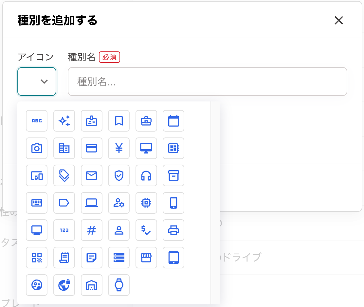Select the camera icon
The width and height of the screenshot is (364, 307).
point(37,148)
